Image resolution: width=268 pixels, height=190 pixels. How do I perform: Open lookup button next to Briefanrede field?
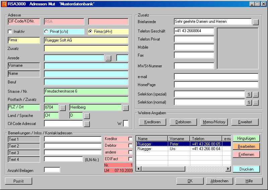(x=256, y=22)
